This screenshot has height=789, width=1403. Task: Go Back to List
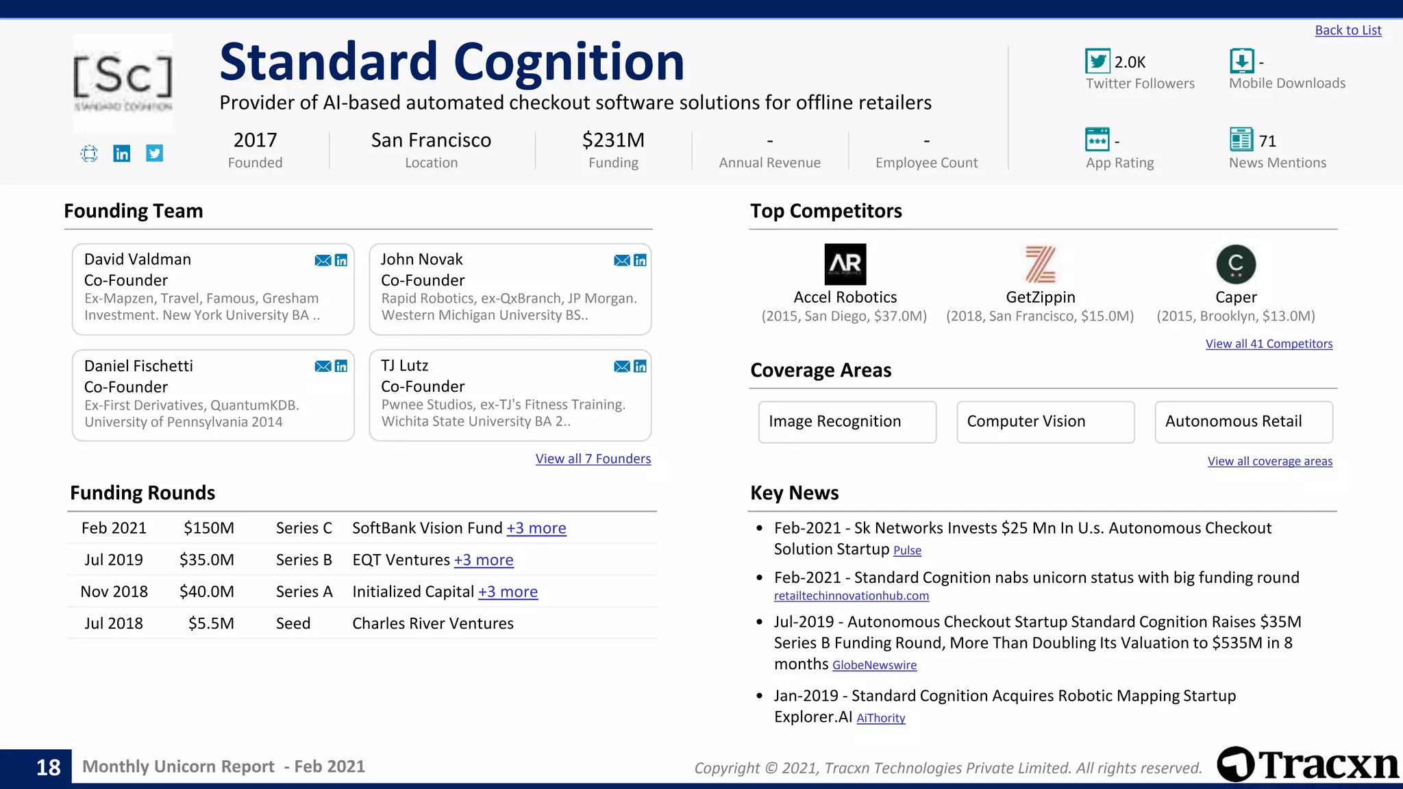click(x=1348, y=30)
